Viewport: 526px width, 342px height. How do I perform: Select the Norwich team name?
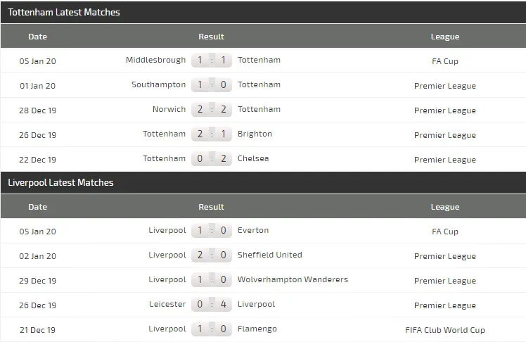(169, 110)
